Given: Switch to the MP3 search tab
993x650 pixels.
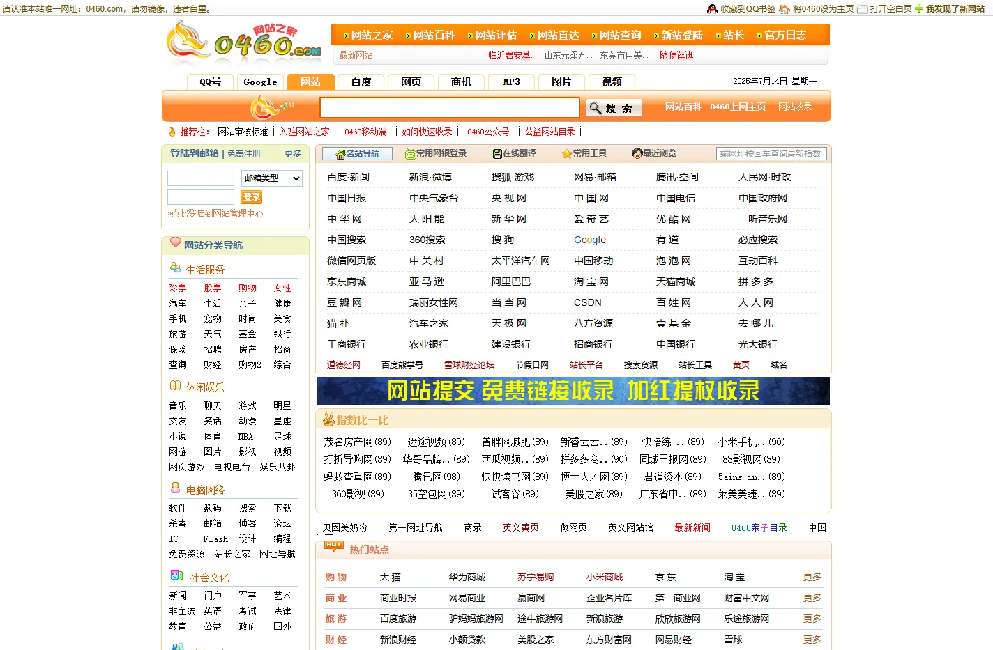Looking at the screenshot, I should [x=511, y=82].
